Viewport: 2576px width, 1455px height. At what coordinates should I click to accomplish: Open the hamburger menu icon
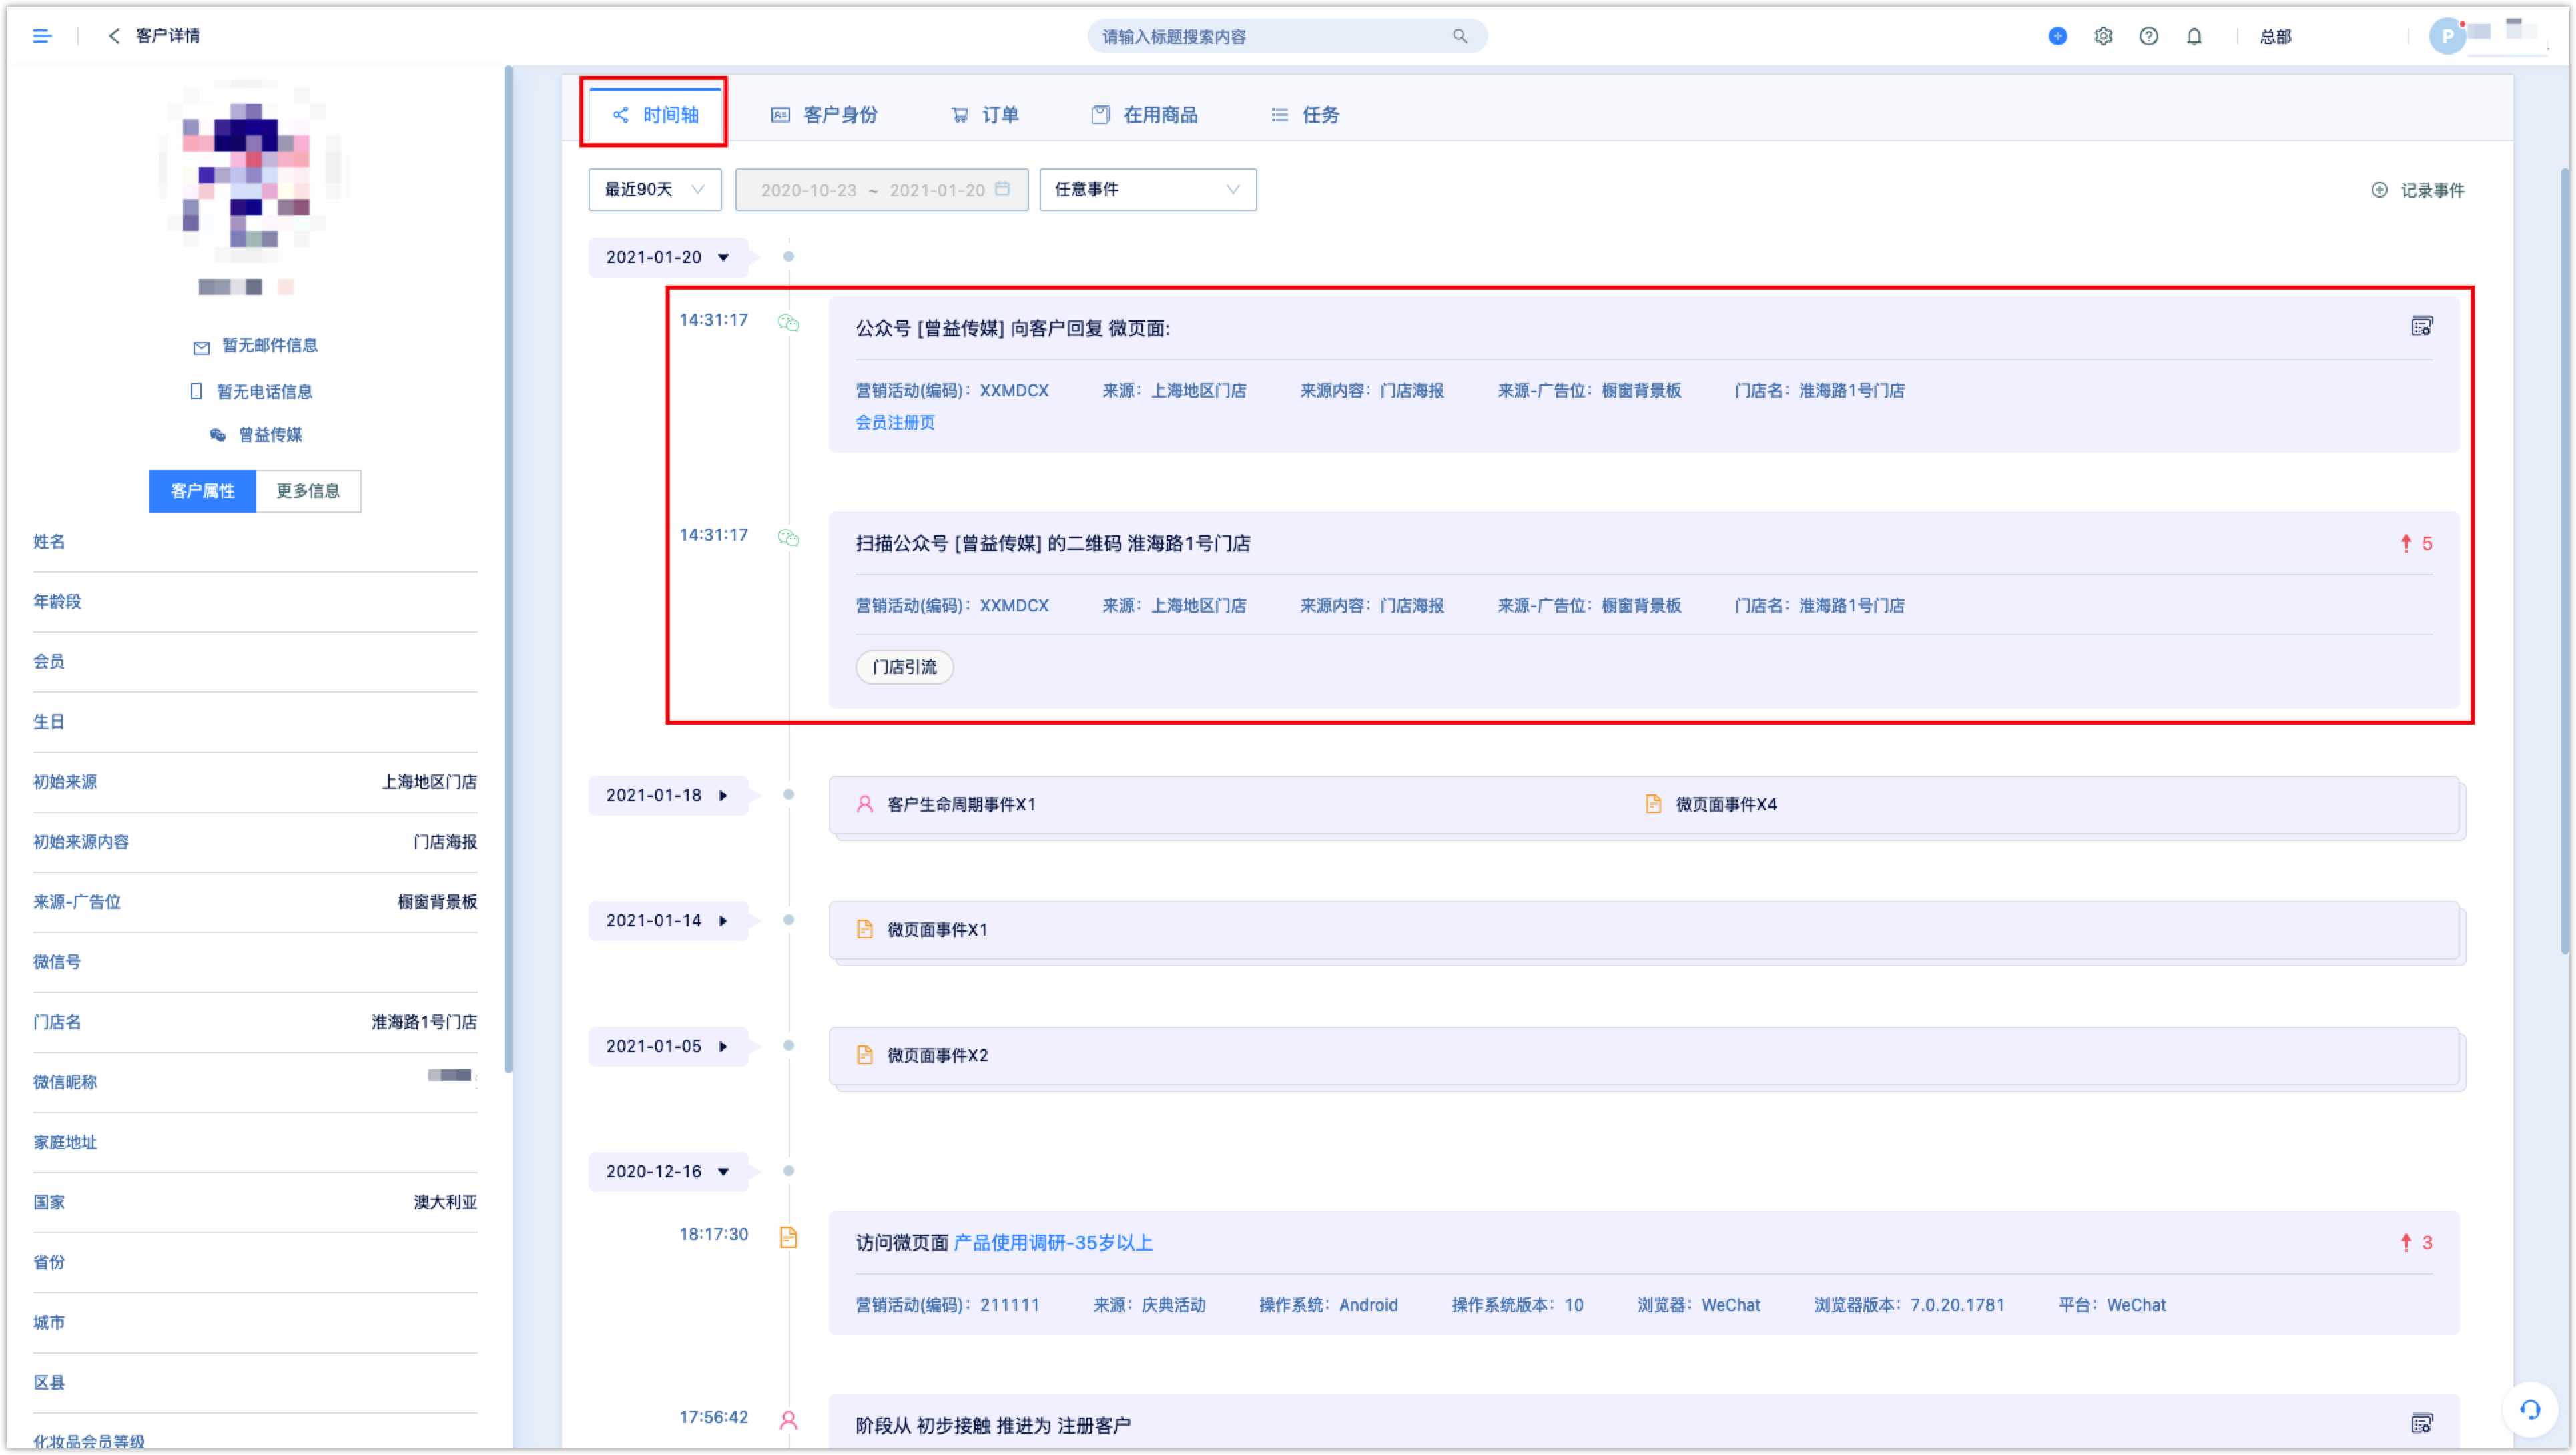click(42, 36)
